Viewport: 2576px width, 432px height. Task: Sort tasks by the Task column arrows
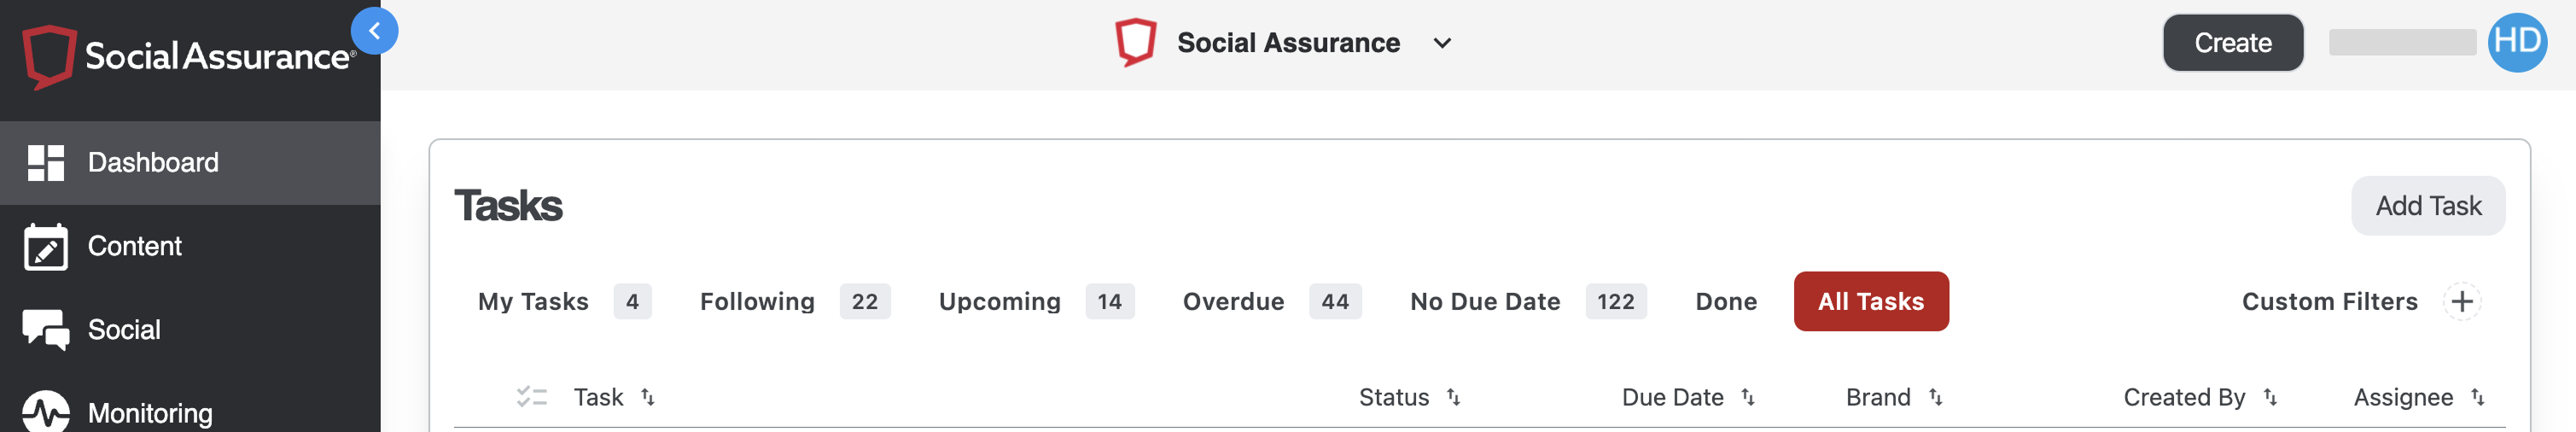coord(648,398)
